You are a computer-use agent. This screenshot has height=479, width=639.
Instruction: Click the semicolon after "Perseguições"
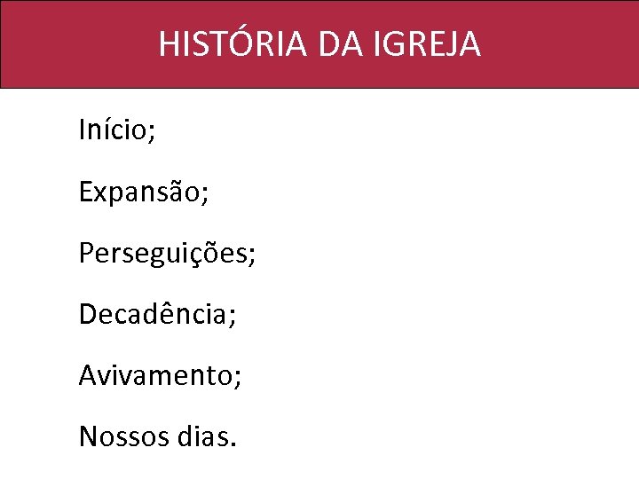point(252,256)
